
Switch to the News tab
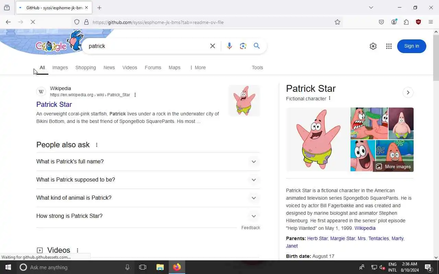pos(109,67)
